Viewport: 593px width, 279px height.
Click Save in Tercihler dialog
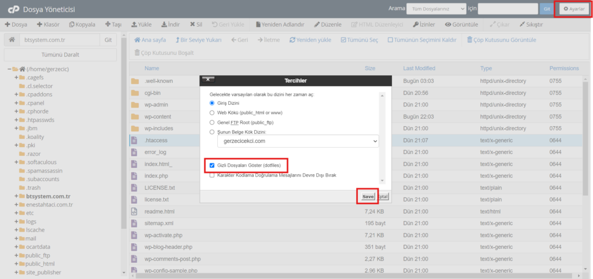(368, 197)
